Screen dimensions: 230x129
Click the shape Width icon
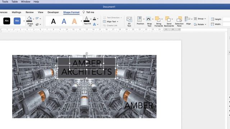212,24
